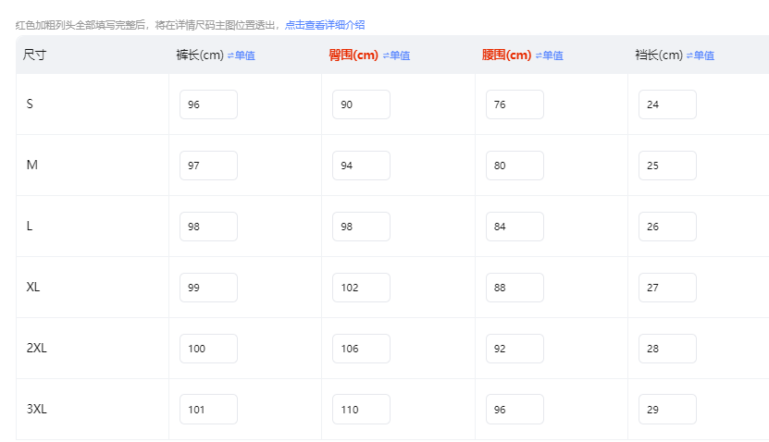Select the 腰围(cm) column header label
This screenshot has height=442, width=769.
(x=506, y=55)
